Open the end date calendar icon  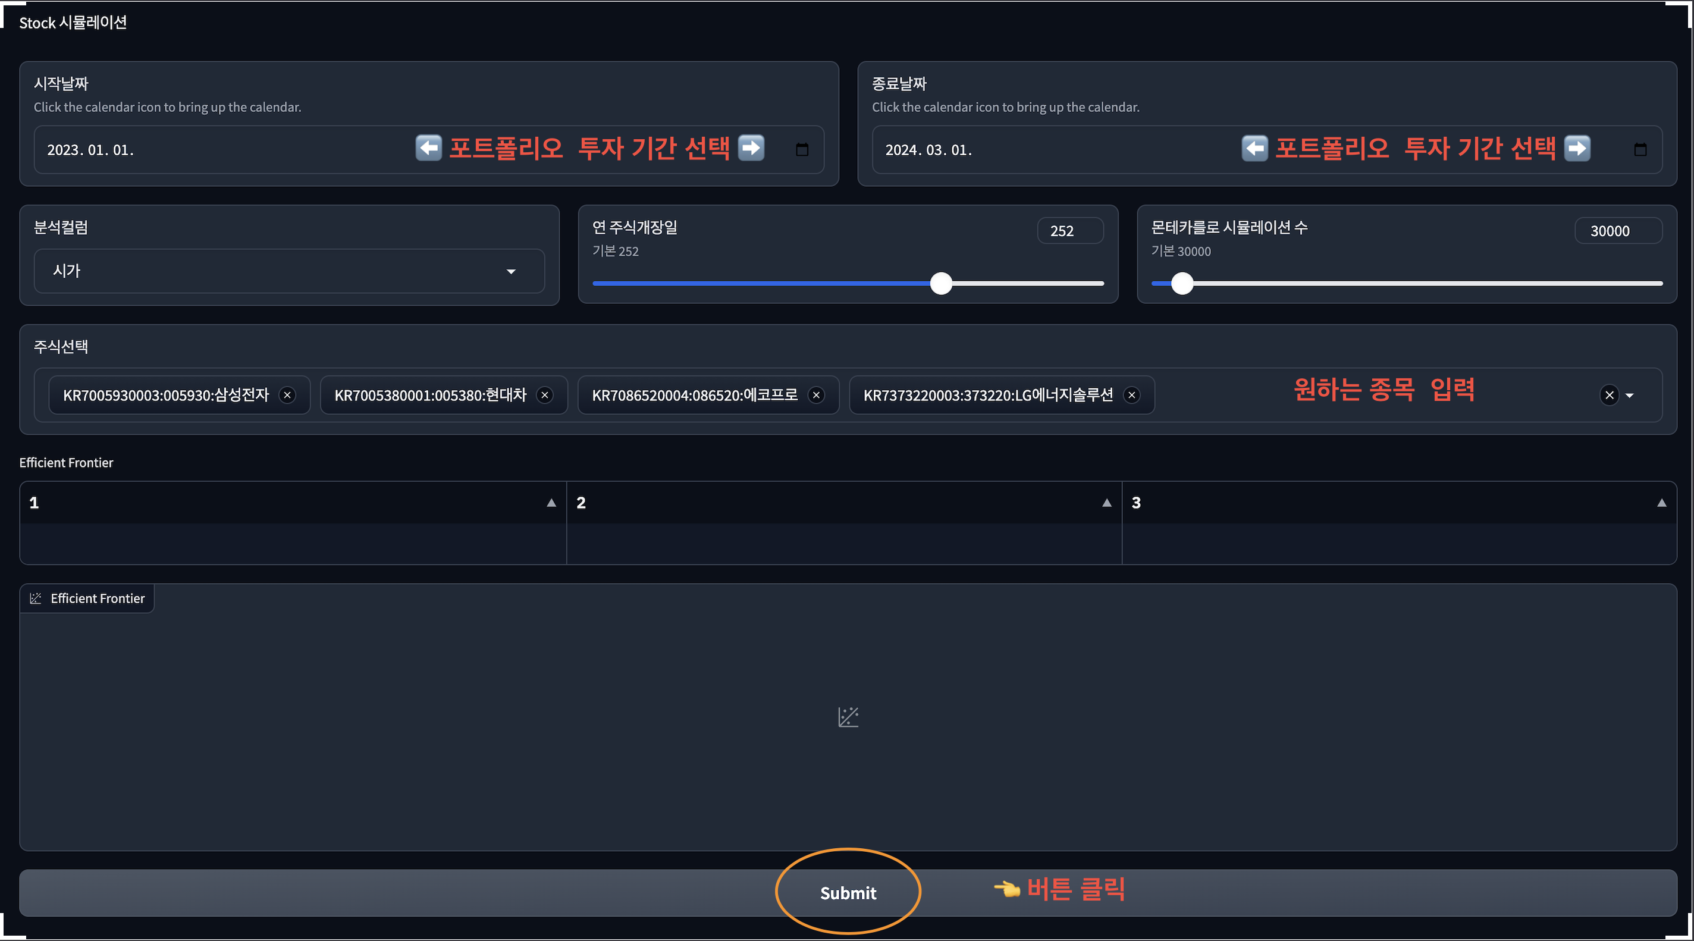point(1640,149)
